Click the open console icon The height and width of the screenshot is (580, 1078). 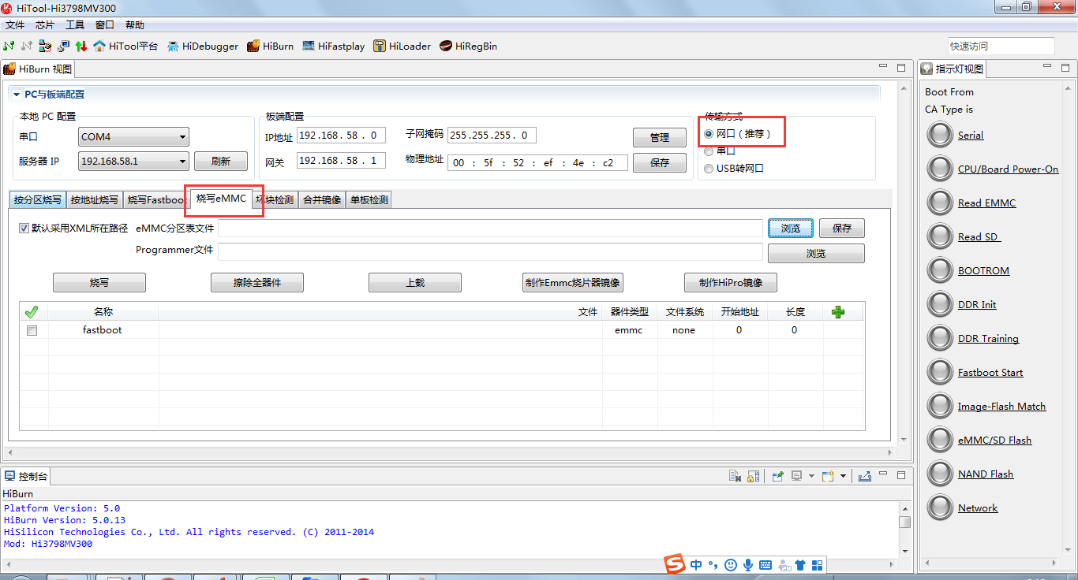click(828, 476)
